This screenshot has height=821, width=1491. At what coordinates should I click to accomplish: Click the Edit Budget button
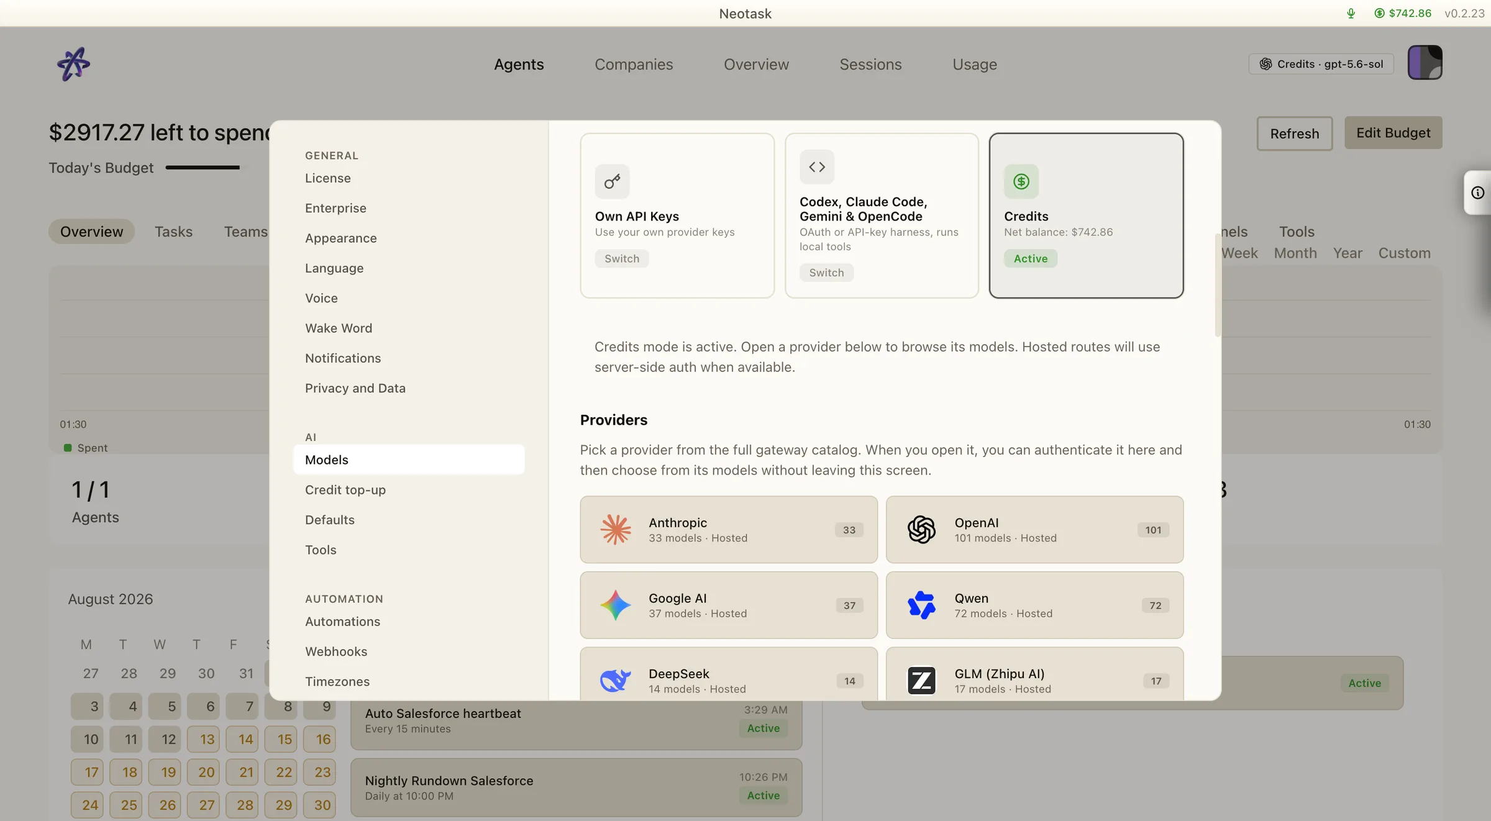tap(1393, 132)
